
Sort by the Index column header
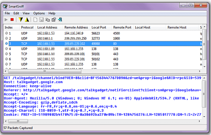(11, 27)
